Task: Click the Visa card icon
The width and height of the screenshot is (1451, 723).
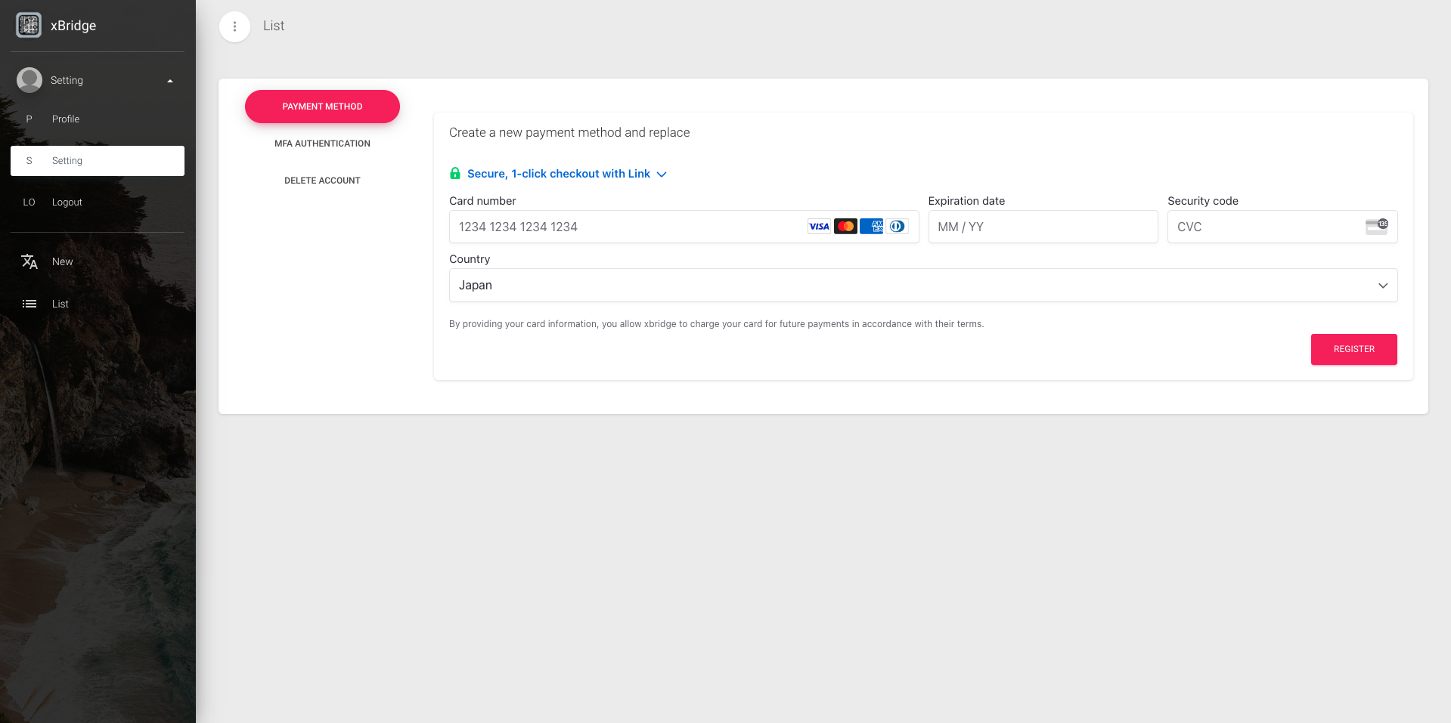Action: [x=819, y=227]
